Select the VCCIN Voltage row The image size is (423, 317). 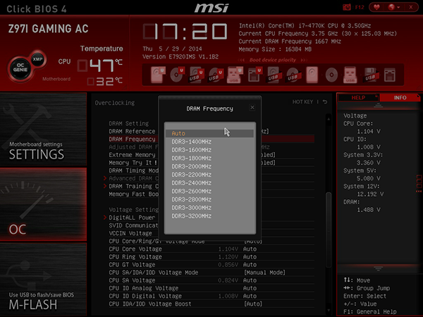(211, 233)
